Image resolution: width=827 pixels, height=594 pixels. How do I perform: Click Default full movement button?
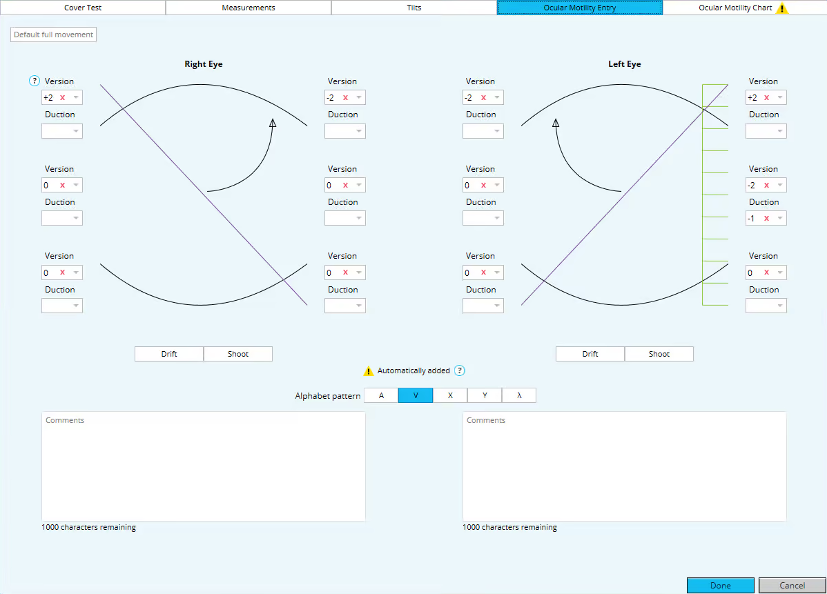point(53,34)
